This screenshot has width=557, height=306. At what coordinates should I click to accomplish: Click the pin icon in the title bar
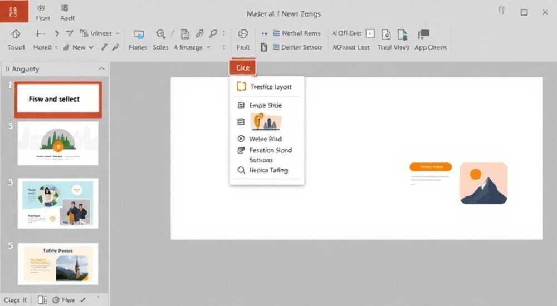(x=502, y=11)
